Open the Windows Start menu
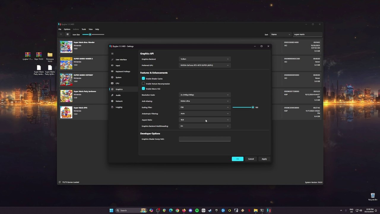The width and height of the screenshot is (380, 214). (x=111, y=210)
